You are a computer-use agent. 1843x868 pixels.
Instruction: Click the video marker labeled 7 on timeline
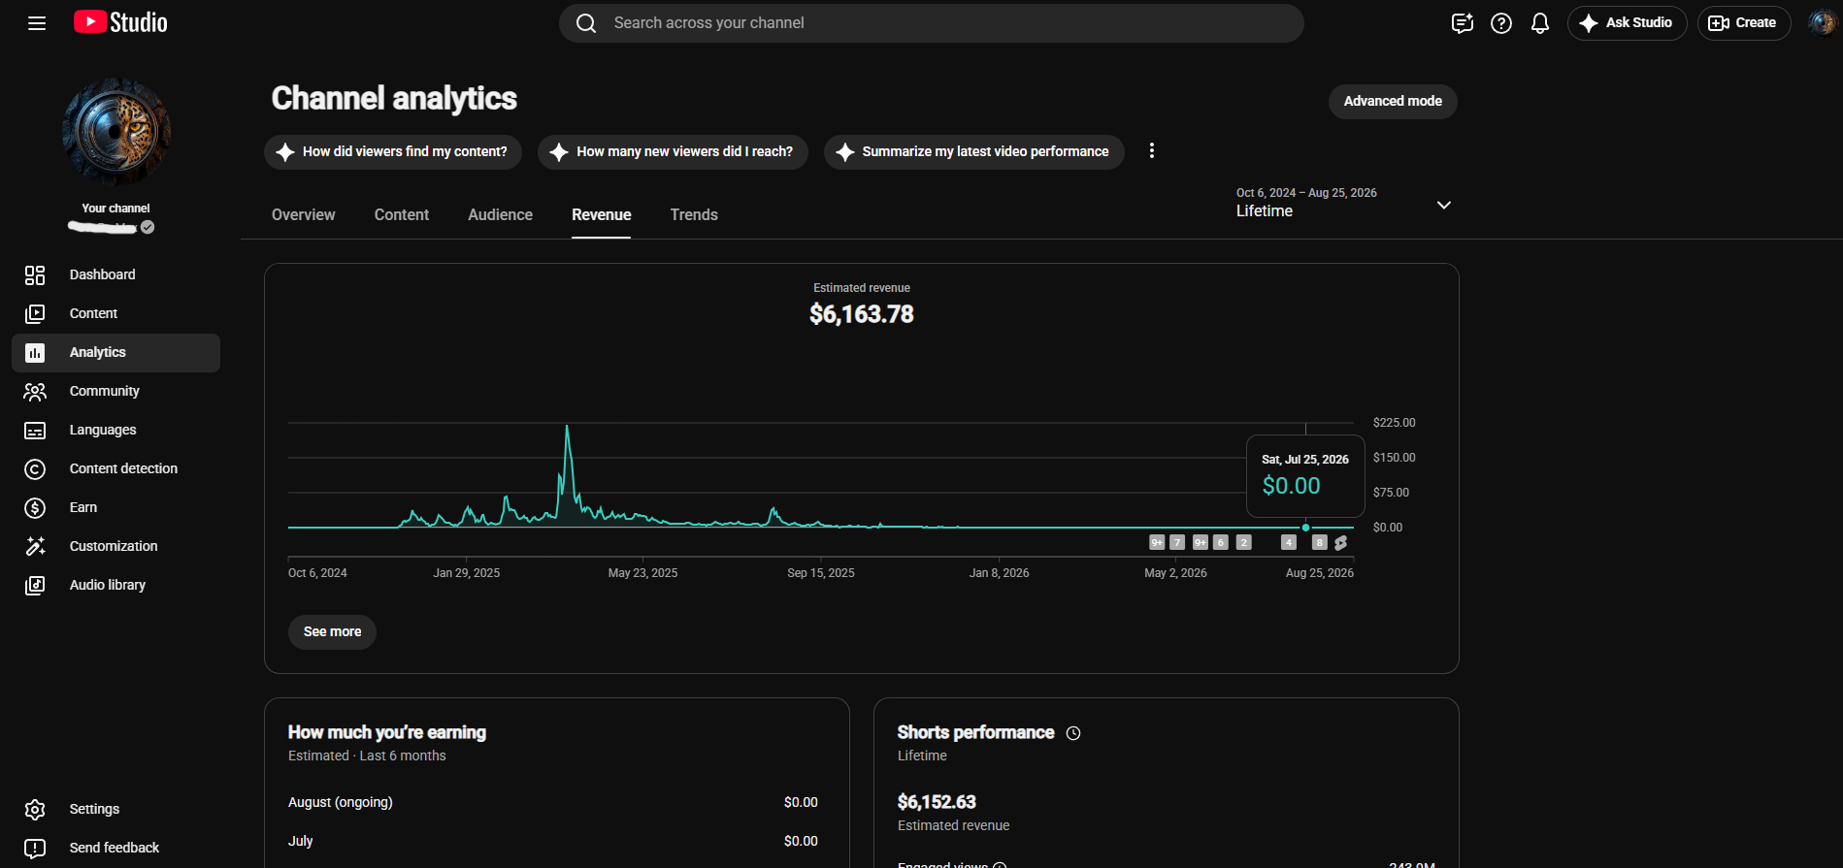[x=1177, y=542]
